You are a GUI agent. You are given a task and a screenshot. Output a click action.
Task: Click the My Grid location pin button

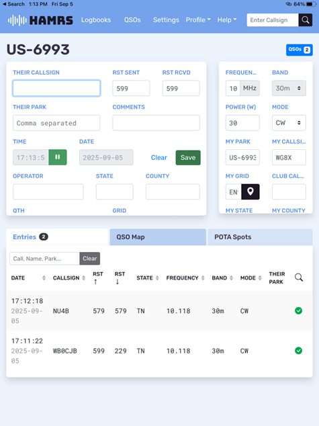tap(250, 191)
